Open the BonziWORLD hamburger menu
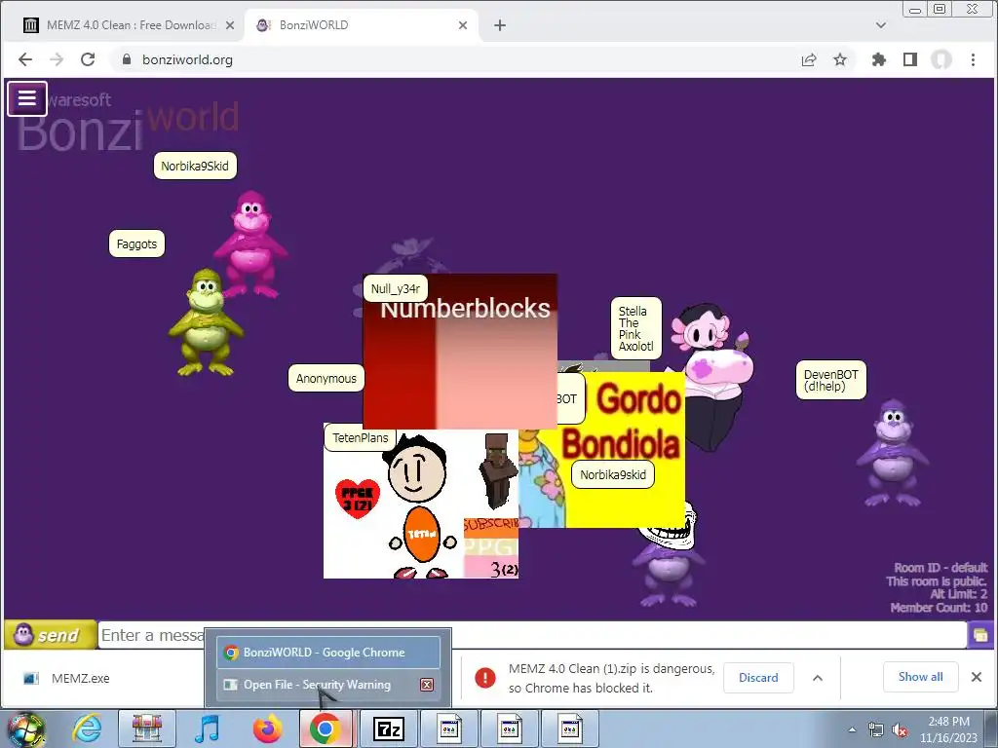The height and width of the screenshot is (748, 998). tap(26, 98)
